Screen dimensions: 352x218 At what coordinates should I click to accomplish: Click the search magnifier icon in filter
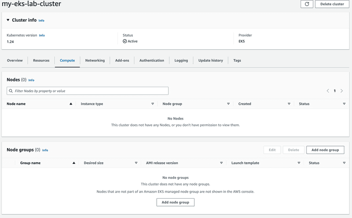tap(11, 91)
